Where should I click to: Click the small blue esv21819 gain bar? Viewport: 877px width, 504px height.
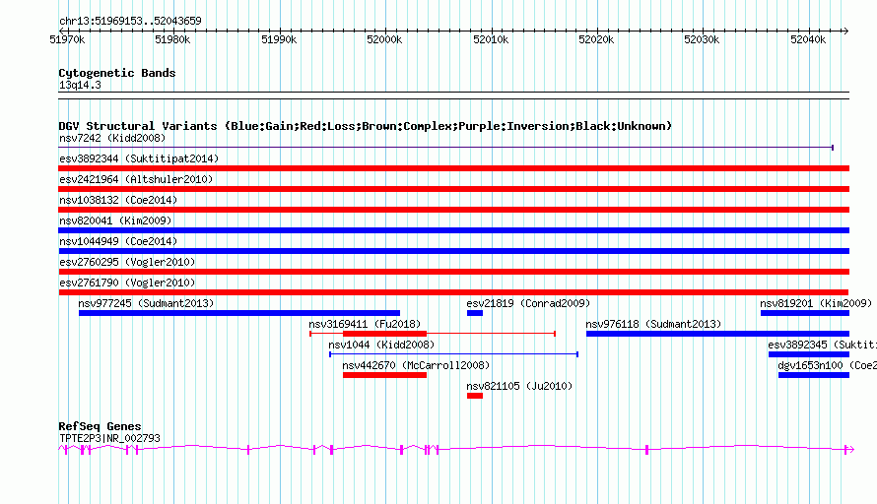click(x=475, y=313)
